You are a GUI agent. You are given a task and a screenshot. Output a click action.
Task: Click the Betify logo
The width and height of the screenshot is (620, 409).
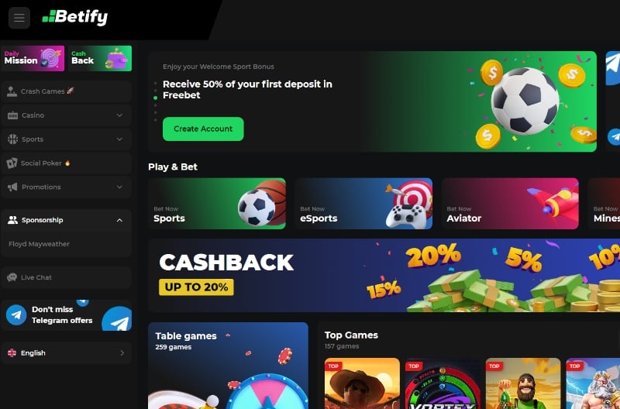pyautogui.click(x=75, y=17)
